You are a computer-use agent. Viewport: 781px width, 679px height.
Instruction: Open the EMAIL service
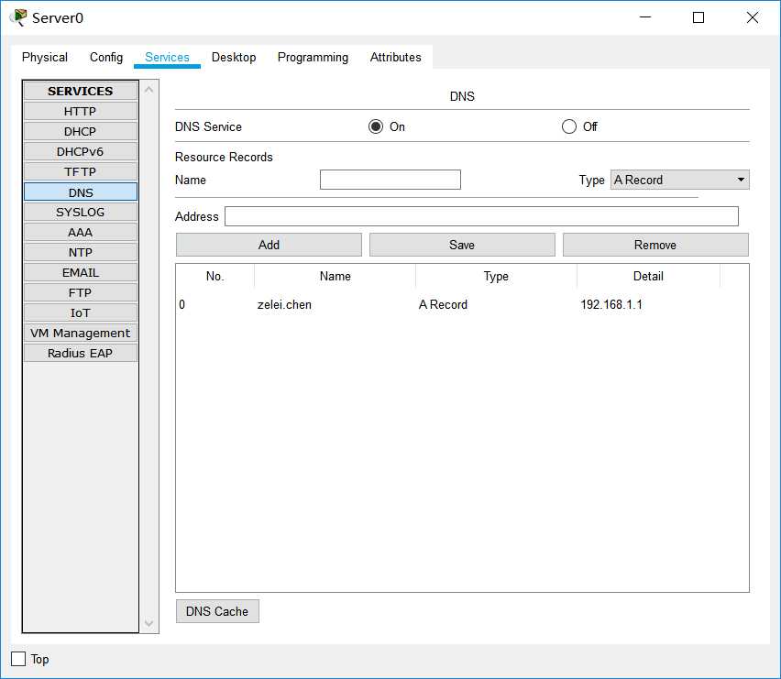point(80,273)
